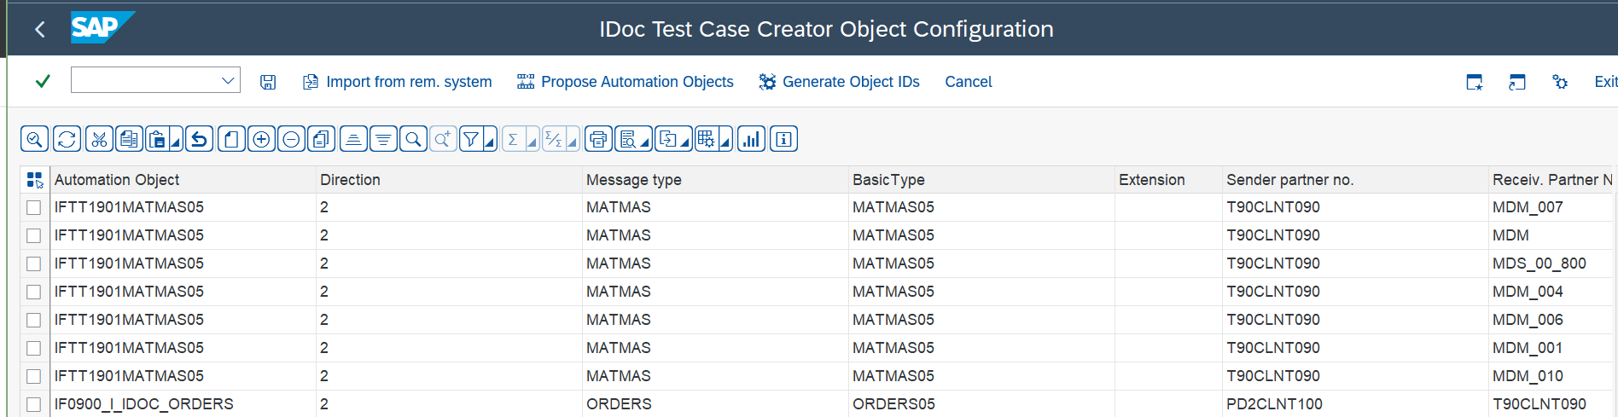Viewport: 1618px width, 417px height.
Task: Tick the checkbox for IF0900_I_IDOC_ORDERS row
Action: [x=34, y=404]
